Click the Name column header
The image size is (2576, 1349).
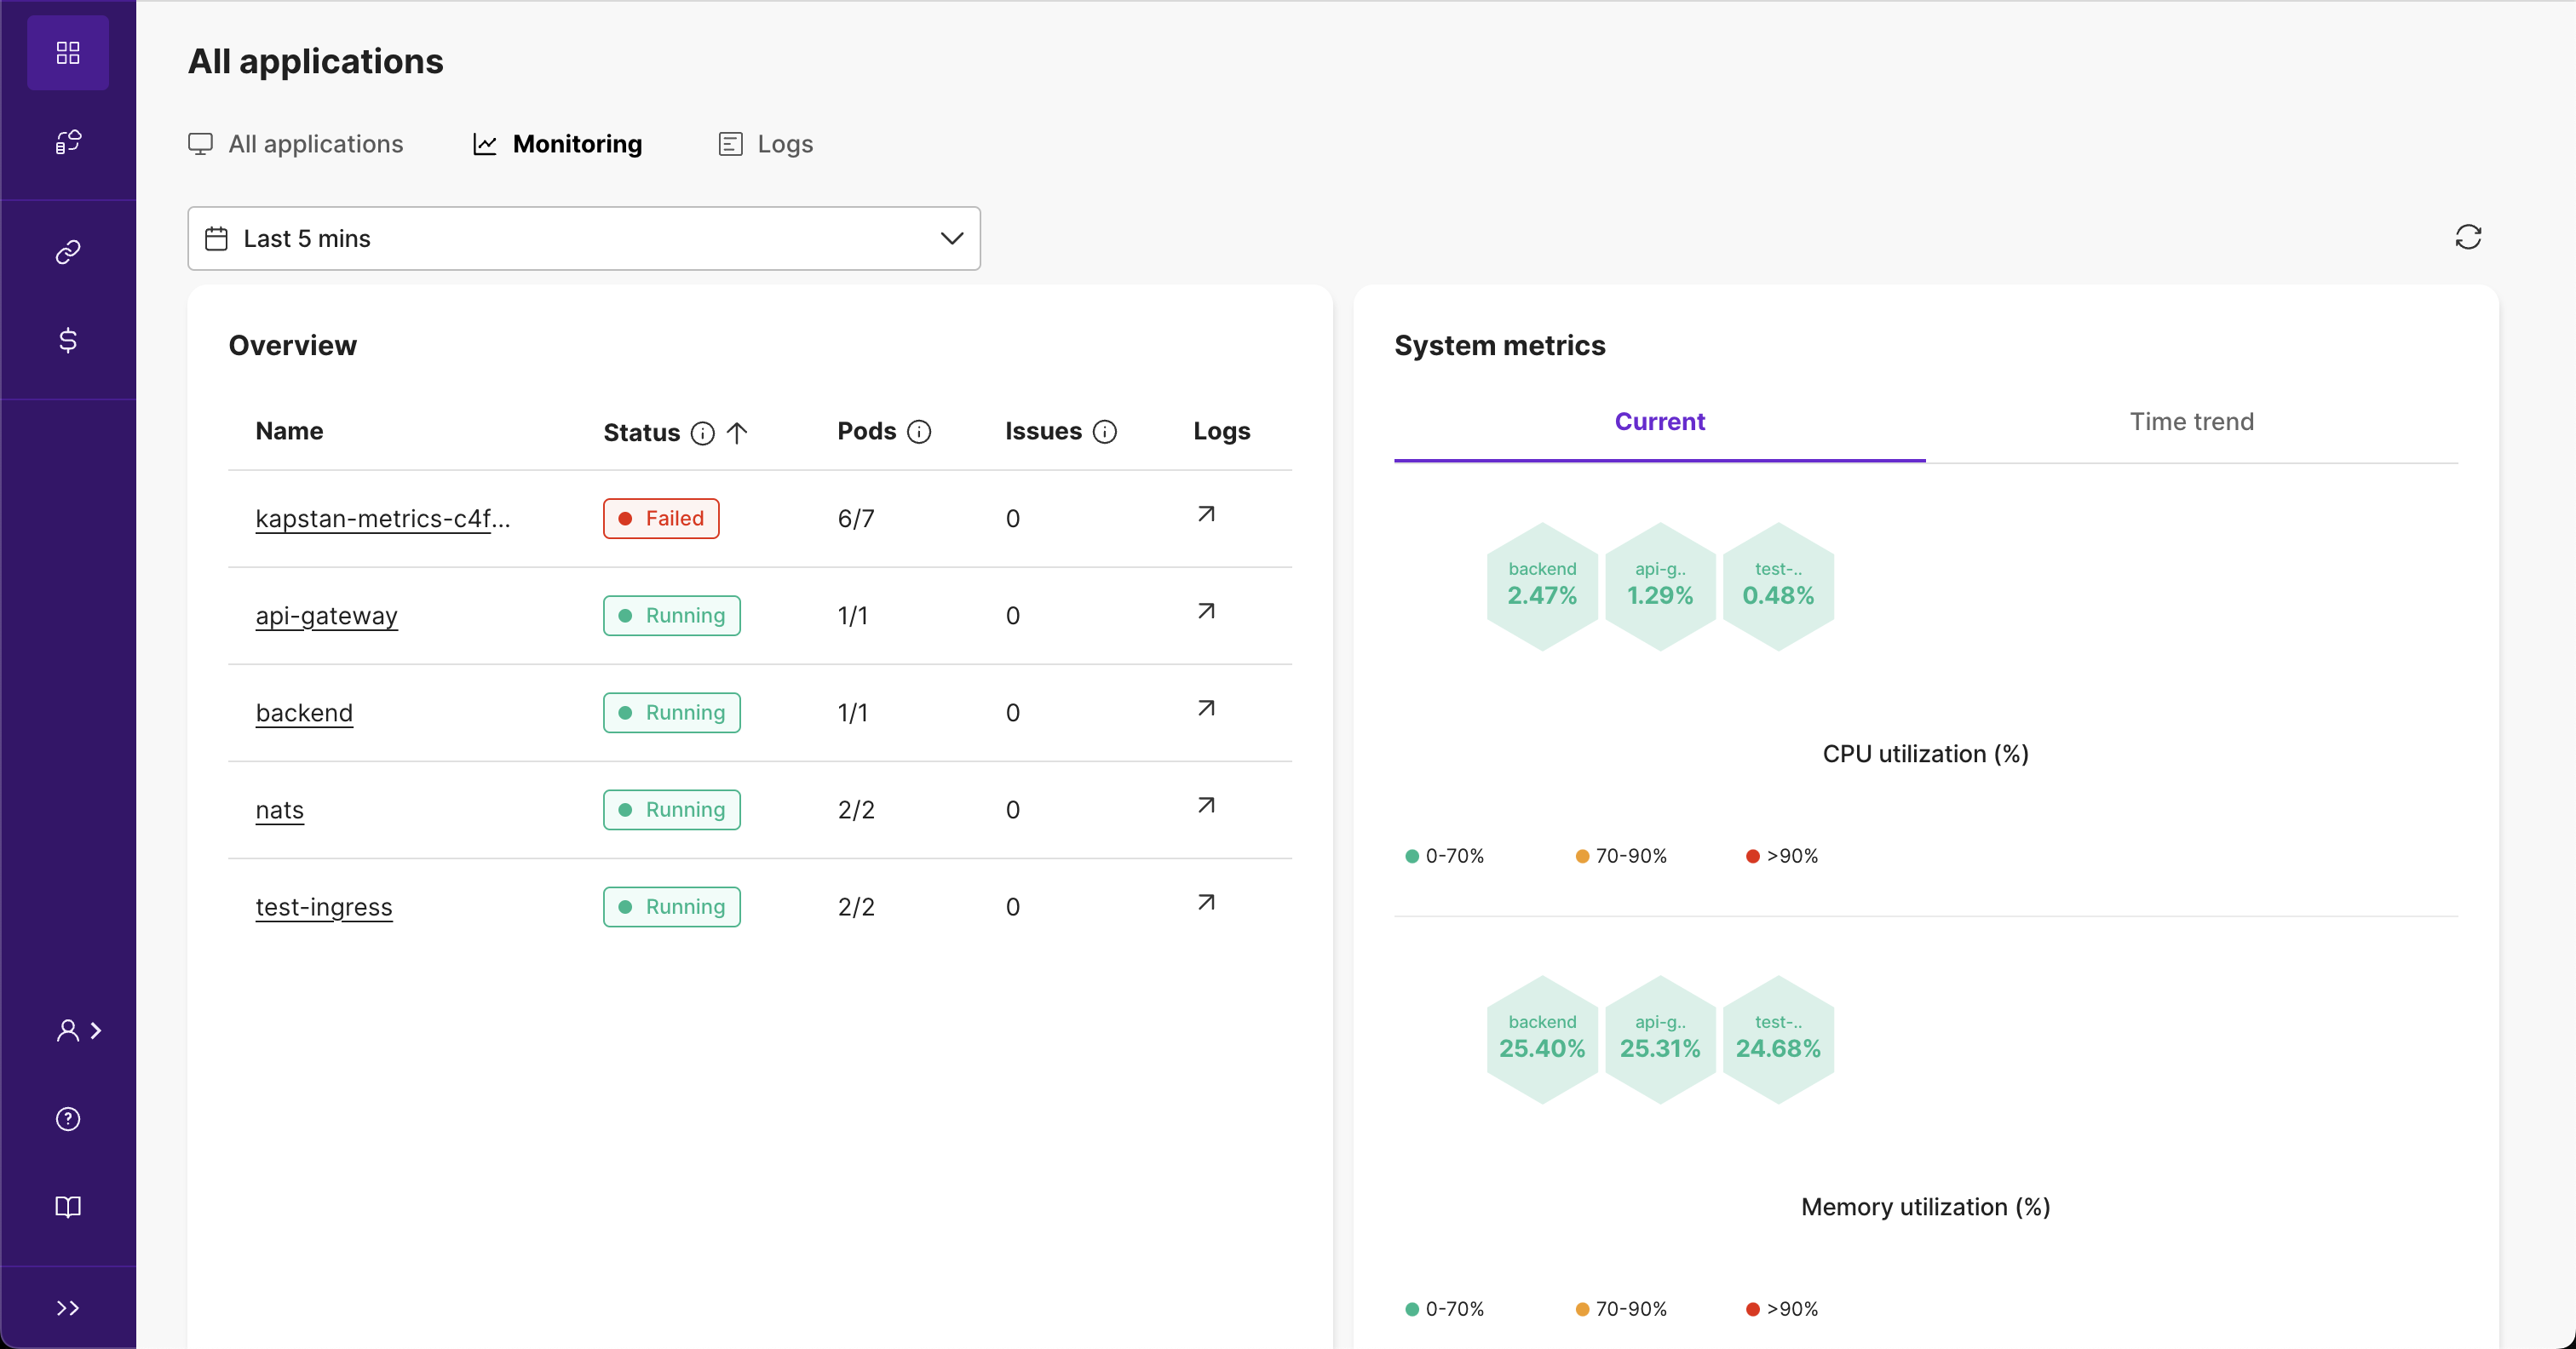click(289, 432)
